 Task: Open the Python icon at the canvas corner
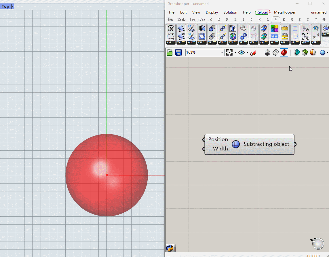[171, 248]
